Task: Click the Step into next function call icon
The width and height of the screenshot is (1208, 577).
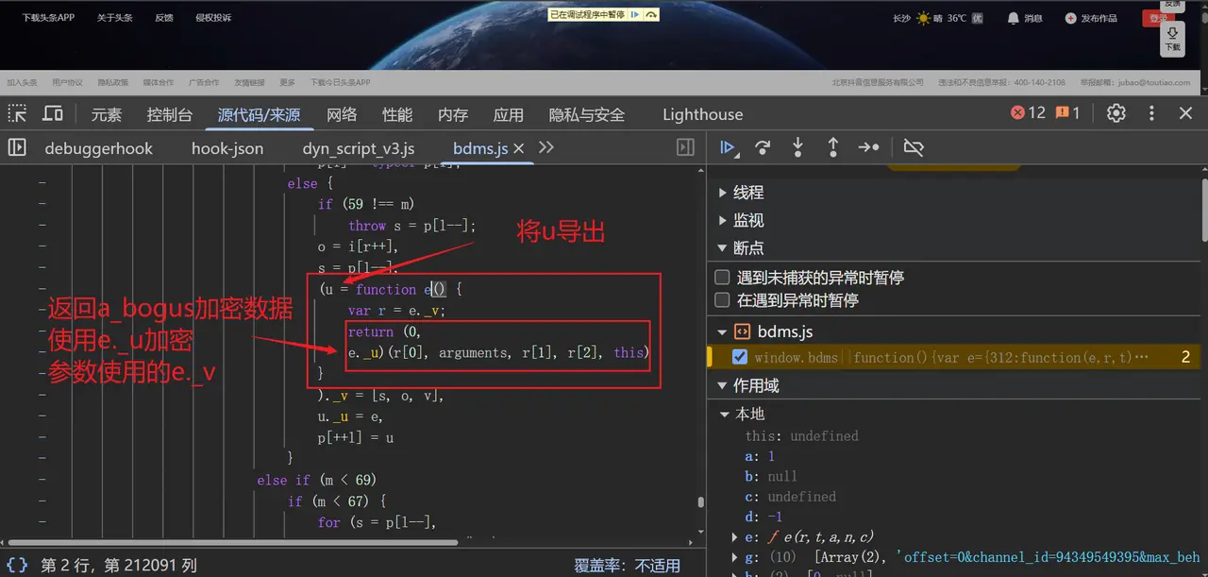Action: click(797, 147)
